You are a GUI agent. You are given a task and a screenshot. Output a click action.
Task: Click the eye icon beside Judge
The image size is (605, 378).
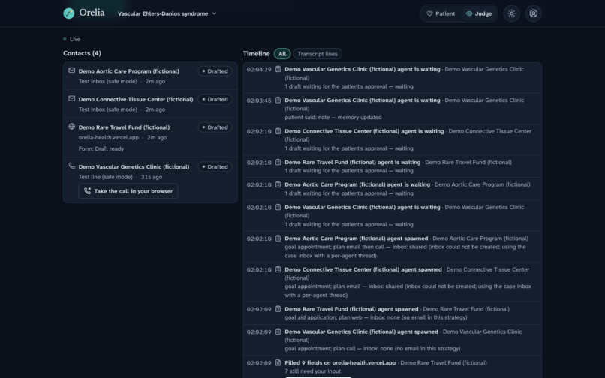[469, 13]
